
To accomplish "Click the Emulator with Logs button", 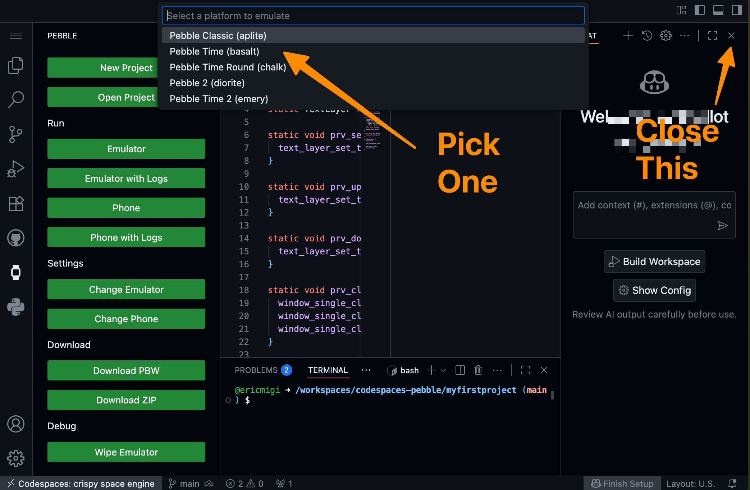I will pos(126,179).
